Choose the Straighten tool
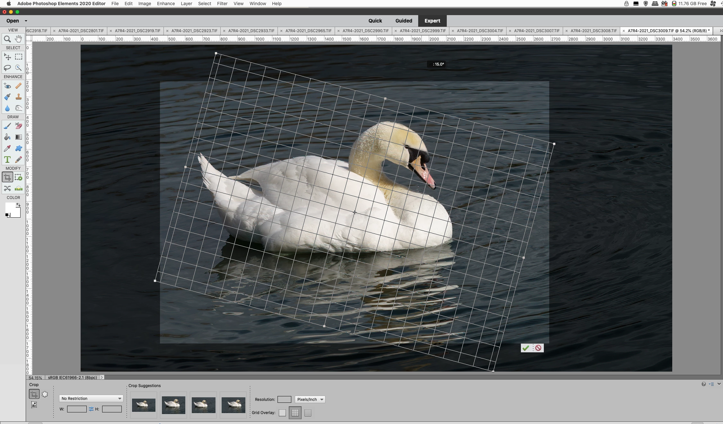 coord(18,188)
